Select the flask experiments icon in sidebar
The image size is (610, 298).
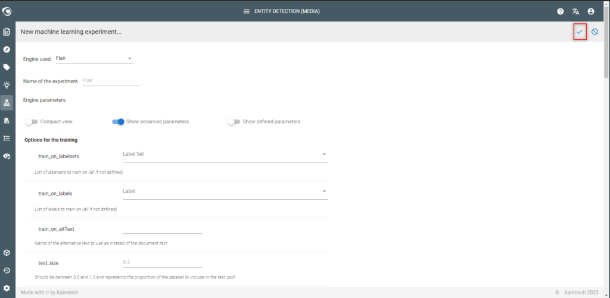pyautogui.click(x=7, y=102)
